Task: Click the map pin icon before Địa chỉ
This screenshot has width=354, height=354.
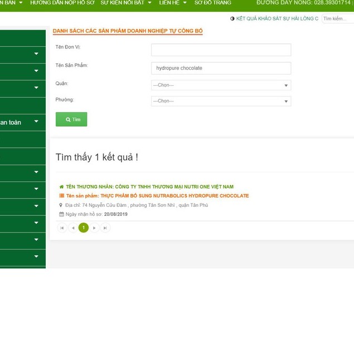Action: (x=61, y=205)
